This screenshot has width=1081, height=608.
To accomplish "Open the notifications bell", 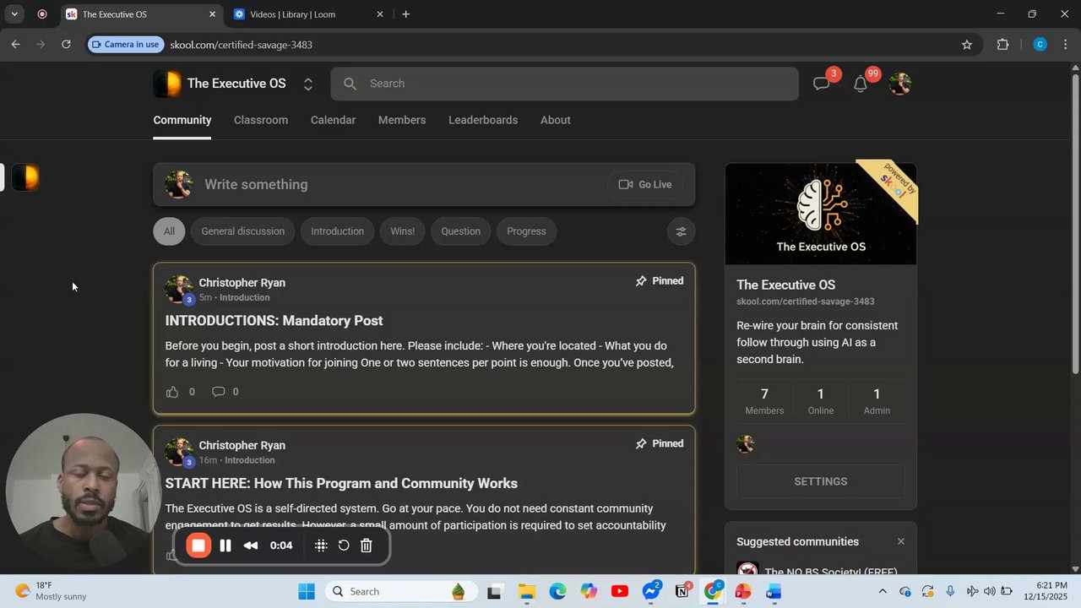I will (x=860, y=84).
